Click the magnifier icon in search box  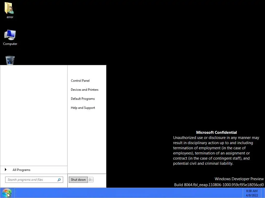[x=59, y=180]
